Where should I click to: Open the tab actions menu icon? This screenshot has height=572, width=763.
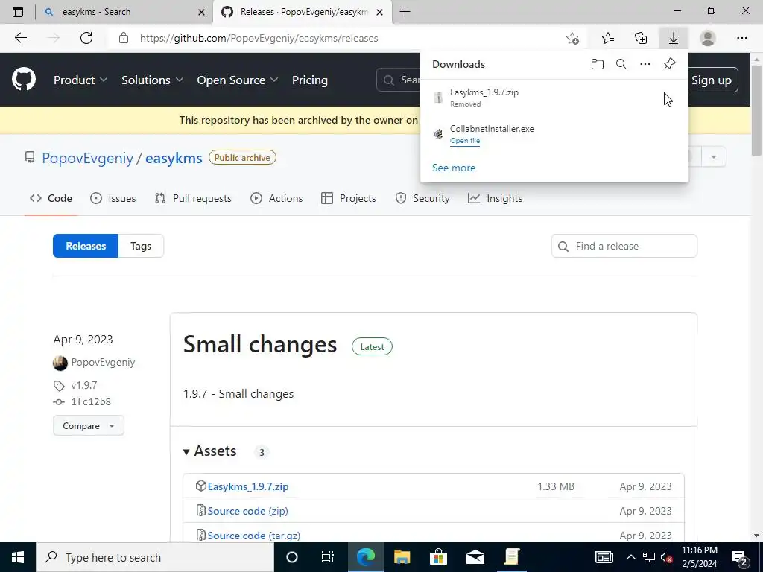[x=18, y=12]
